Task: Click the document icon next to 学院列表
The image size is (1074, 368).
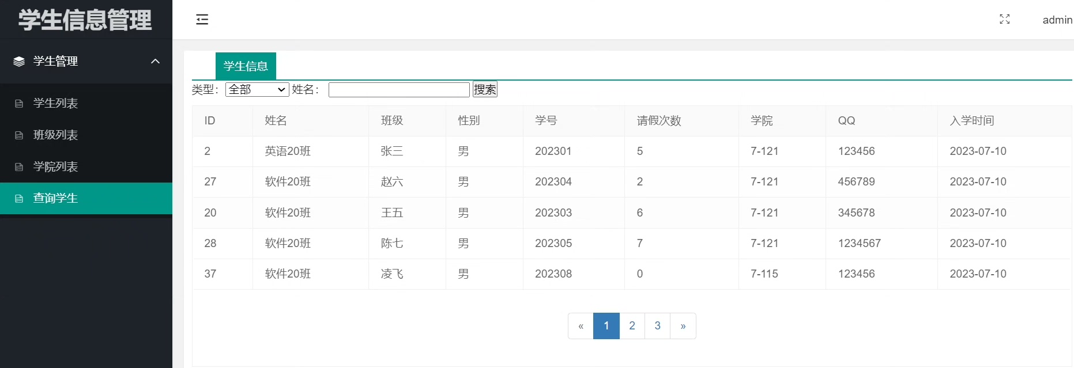Action: (x=19, y=167)
